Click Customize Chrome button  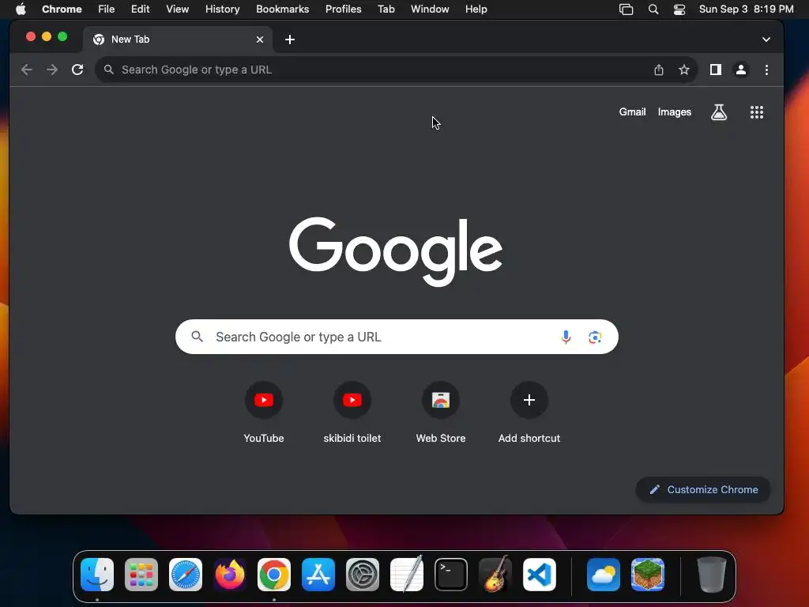pos(703,489)
